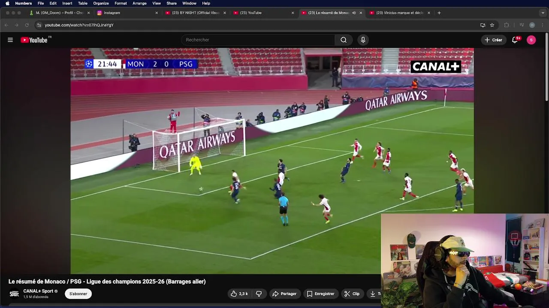Click the 1,9 M d'abonnés subscriber count

[36, 297]
